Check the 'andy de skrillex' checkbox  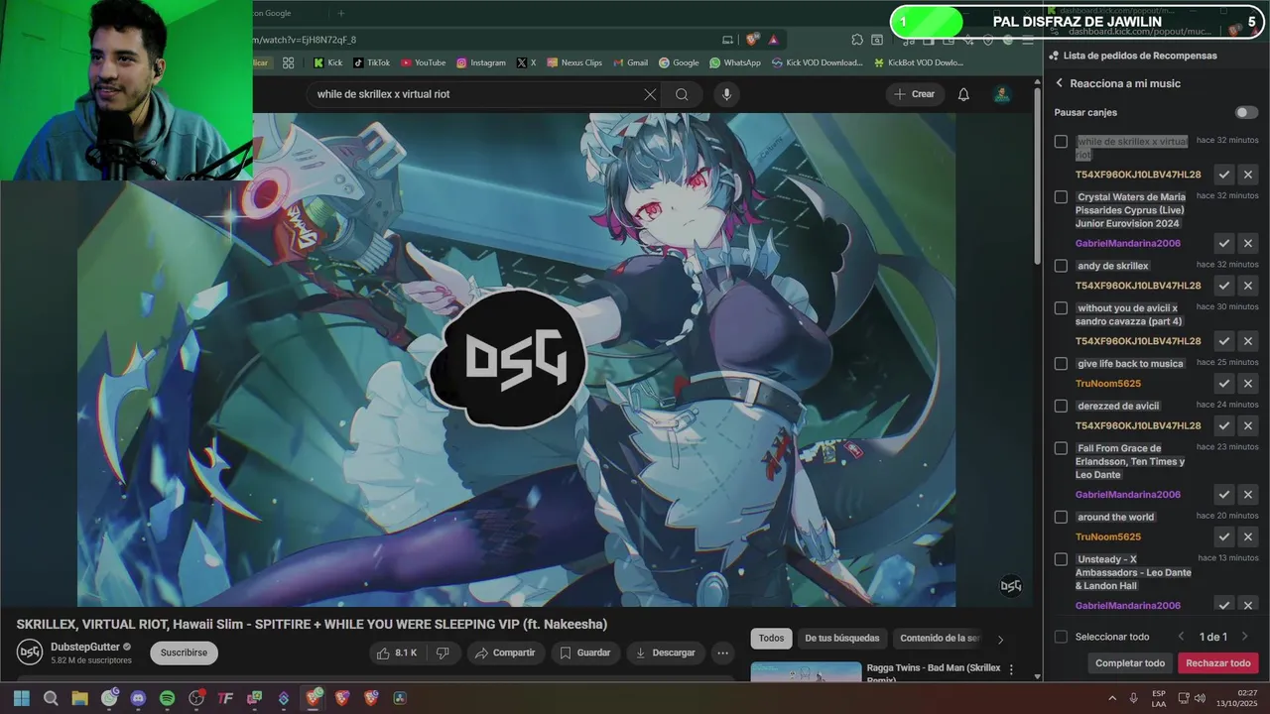(1061, 266)
